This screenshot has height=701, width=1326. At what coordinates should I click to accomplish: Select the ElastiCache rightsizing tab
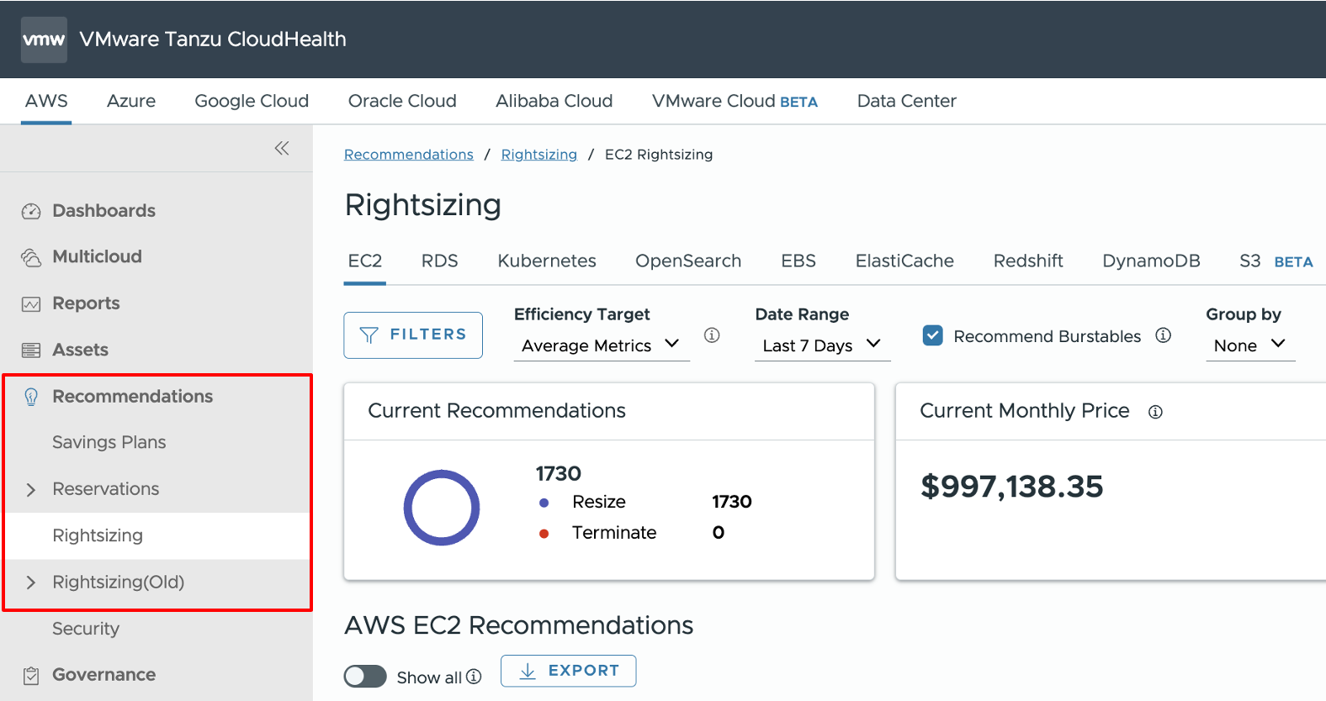click(904, 261)
